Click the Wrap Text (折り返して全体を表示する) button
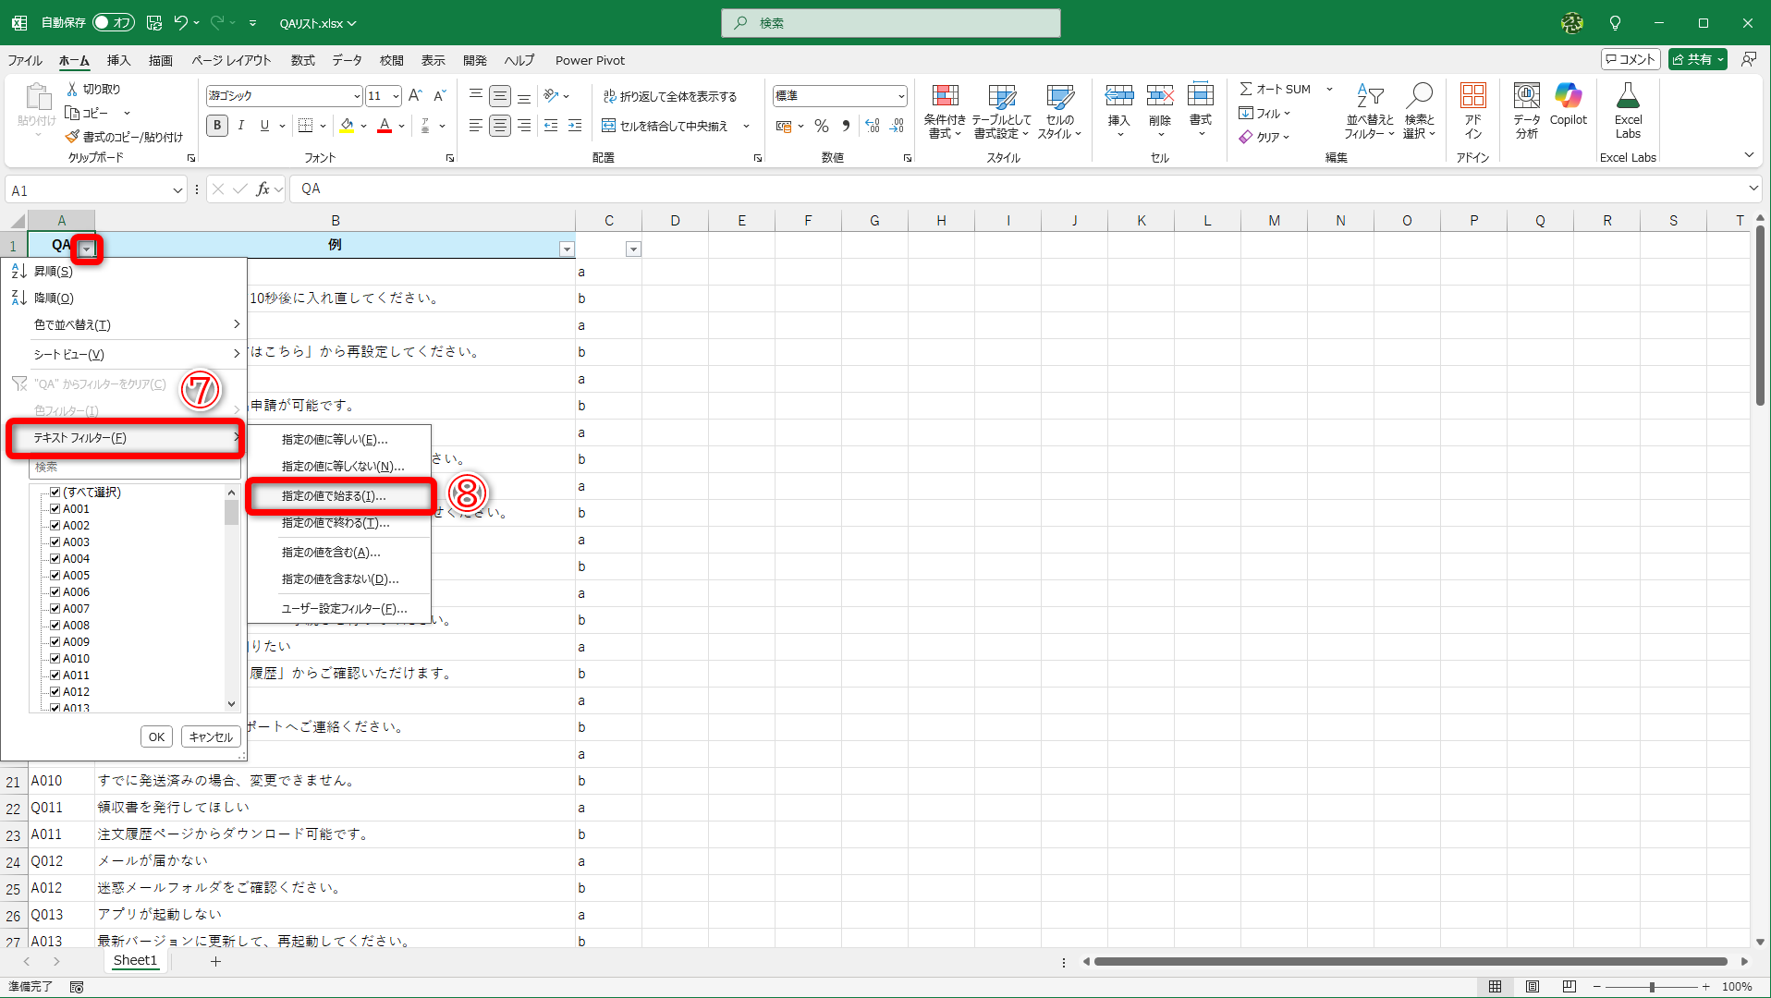 coord(670,96)
